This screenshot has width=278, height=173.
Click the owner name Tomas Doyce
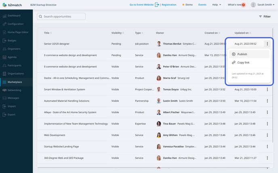171,89
